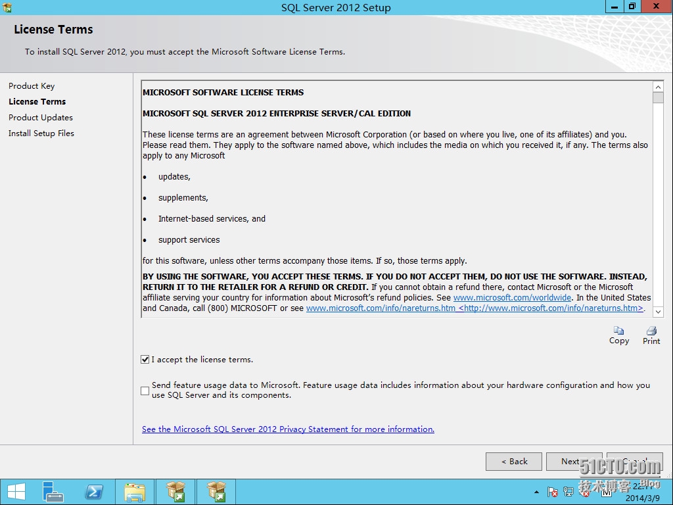
Task: Click the Action Center flag tray icon
Action: pyautogui.click(x=552, y=492)
